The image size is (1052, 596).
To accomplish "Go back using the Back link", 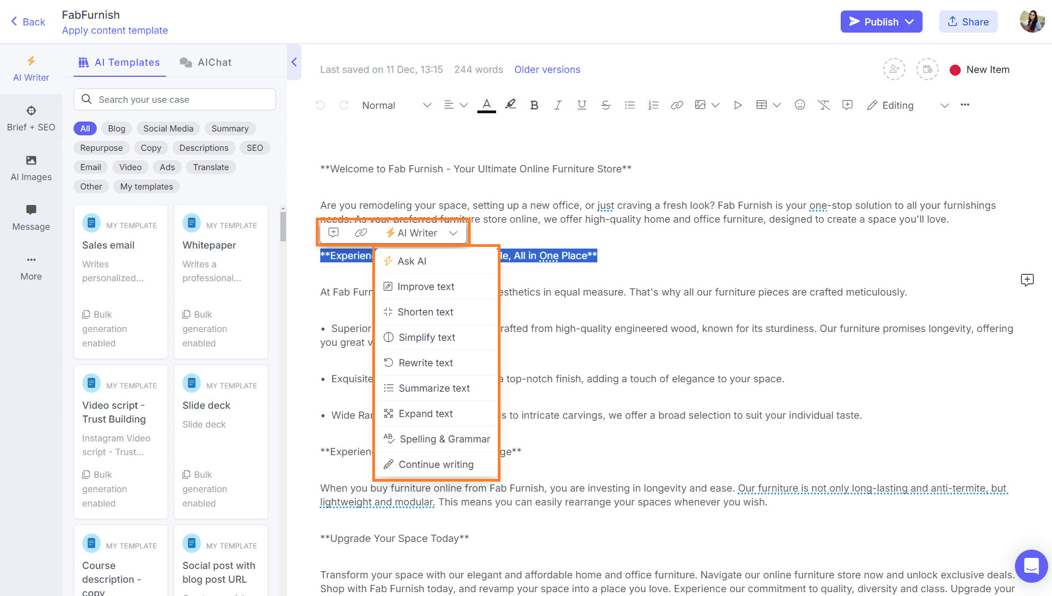I will [28, 22].
